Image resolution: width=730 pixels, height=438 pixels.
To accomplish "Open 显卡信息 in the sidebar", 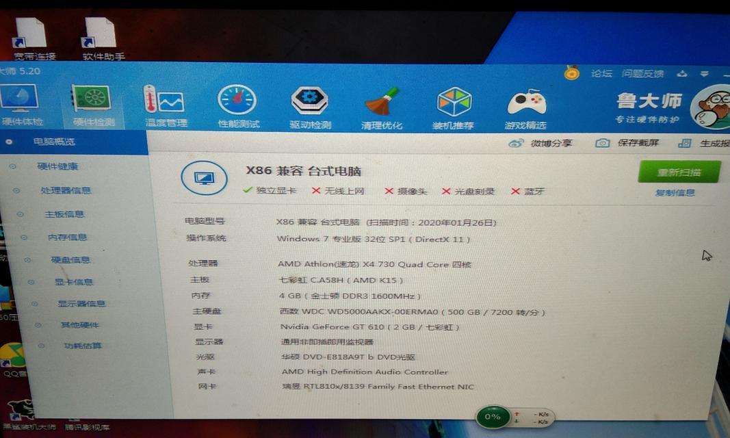I will point(74,281).
